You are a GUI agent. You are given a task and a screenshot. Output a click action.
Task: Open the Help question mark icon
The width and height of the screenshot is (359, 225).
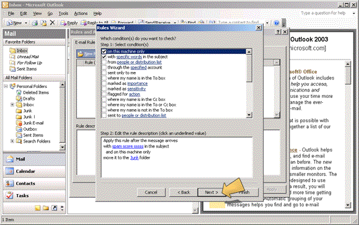277,23
